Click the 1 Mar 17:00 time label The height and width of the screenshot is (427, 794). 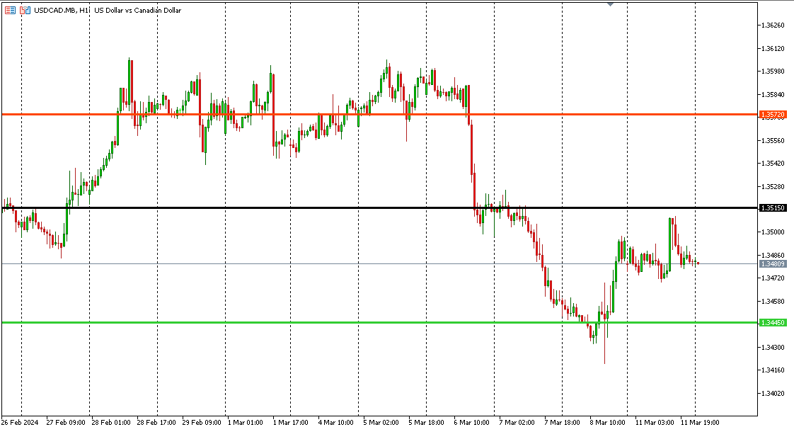click(291, 422)
